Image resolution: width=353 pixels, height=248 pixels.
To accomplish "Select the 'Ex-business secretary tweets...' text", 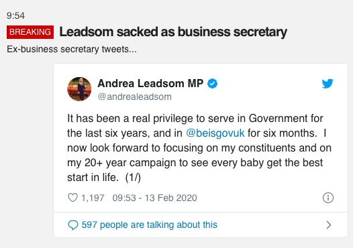I will [x=72, y=49].
